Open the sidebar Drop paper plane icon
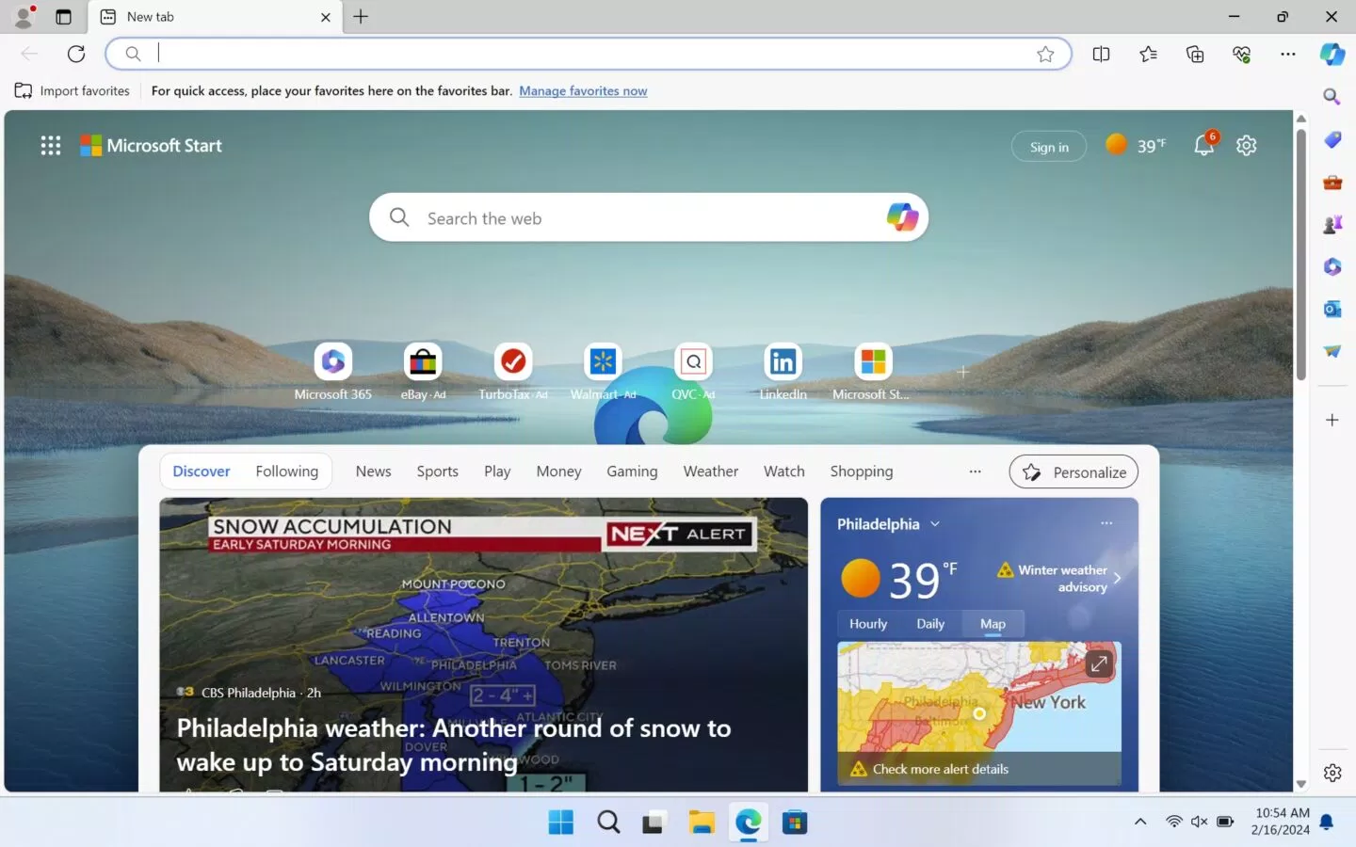Viewport: 1356px width, 847px height. (1332, 351)
